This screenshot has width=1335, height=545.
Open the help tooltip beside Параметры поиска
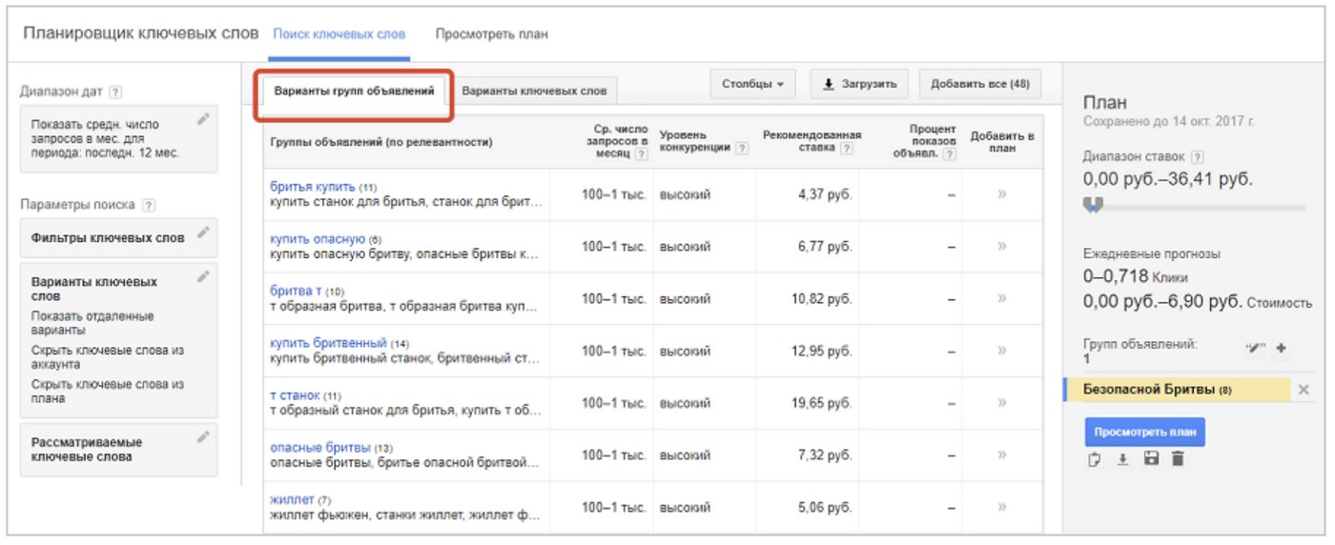pos(149,205)
